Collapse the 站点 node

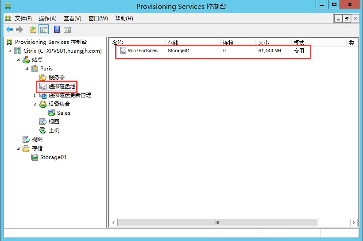(x=18, y=60)
